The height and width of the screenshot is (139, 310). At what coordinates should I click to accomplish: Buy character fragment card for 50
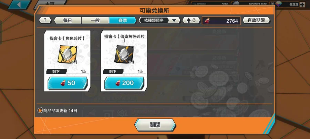pos(68,83)
